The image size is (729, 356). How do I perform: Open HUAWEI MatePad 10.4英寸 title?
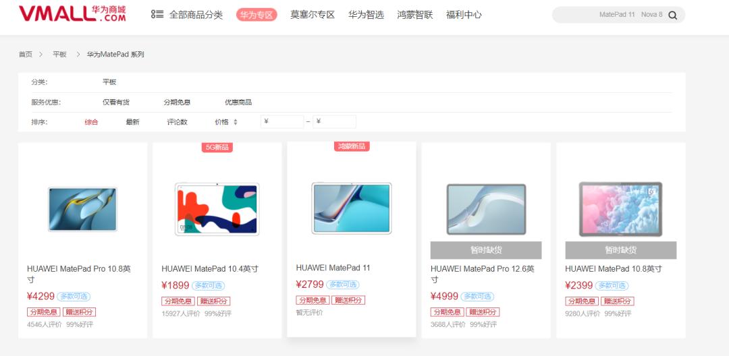[x=210, y=269]
